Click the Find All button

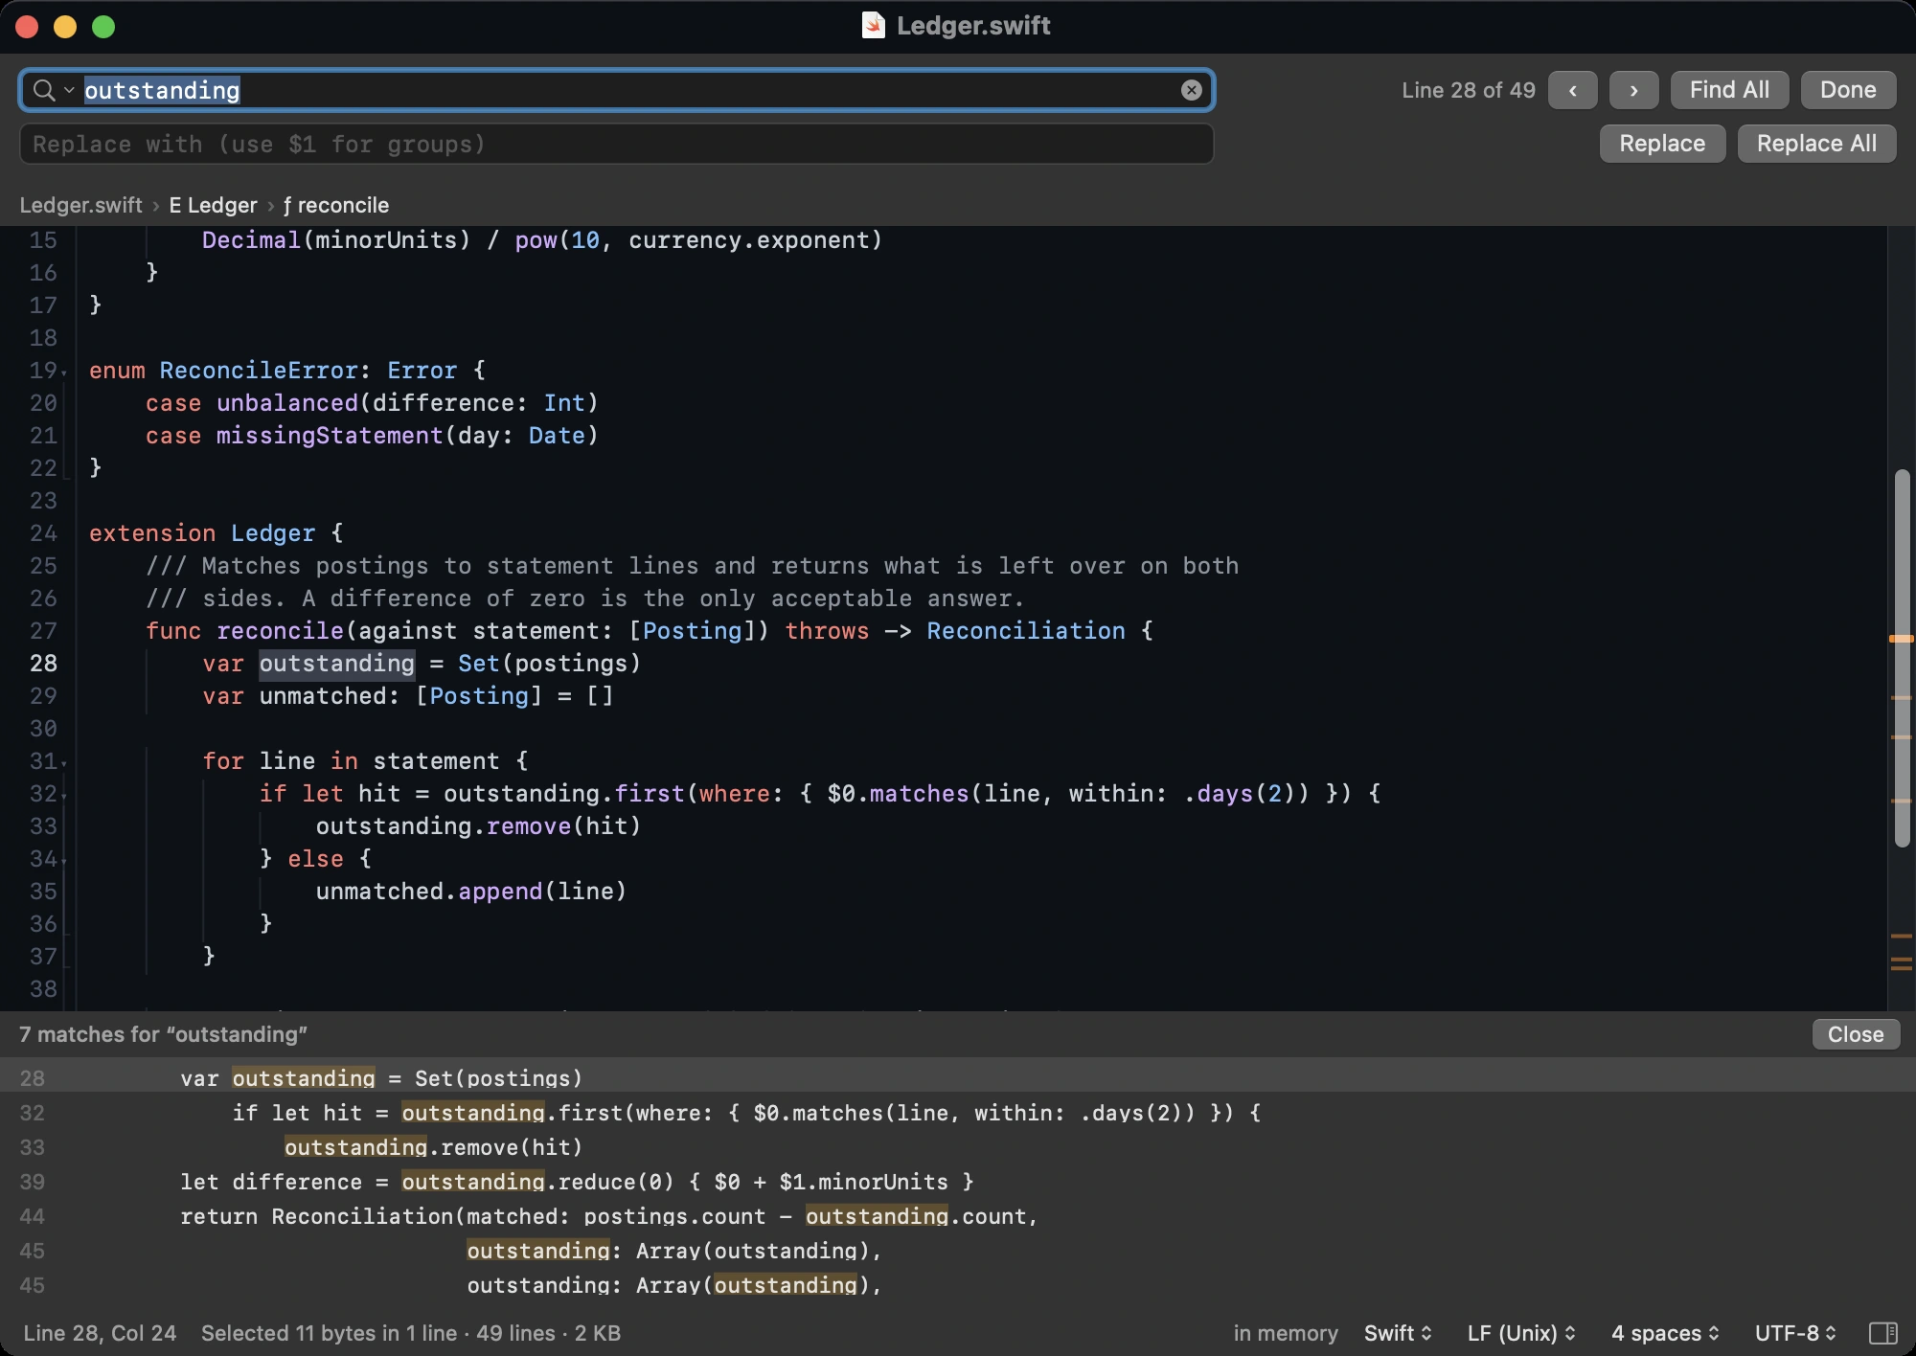coord(1729,90)
